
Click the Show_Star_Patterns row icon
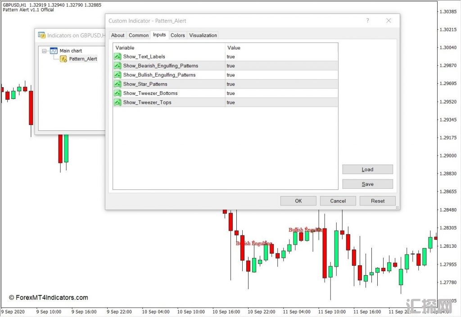pyautogui.click(x=118, y=84)
